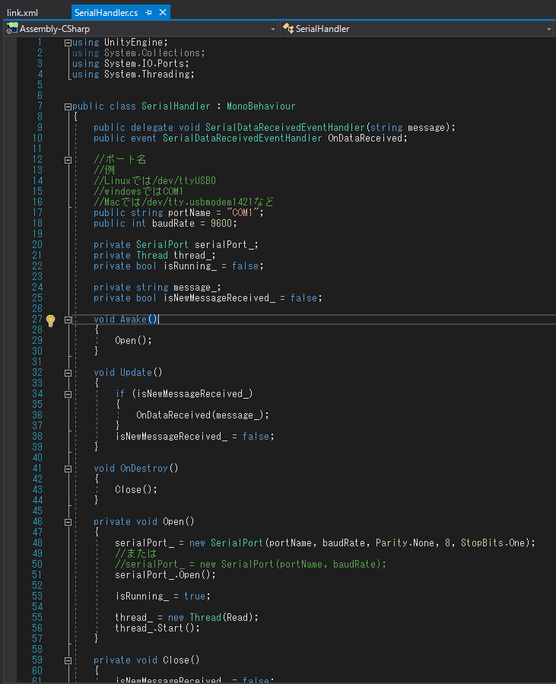The image size is (556, 684).
Task: Click the grayed using System.Collections; line
Action: (x=138, y=52)
